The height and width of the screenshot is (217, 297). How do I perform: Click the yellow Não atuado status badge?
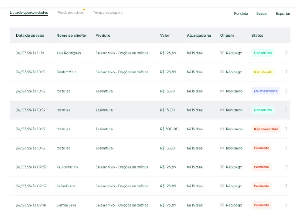263,72
